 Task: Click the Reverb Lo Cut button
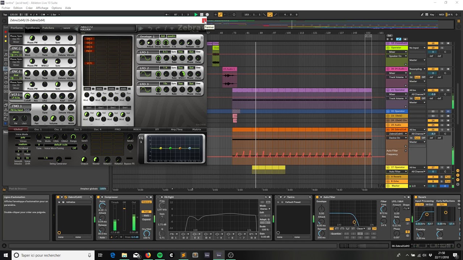click(419, 204)
